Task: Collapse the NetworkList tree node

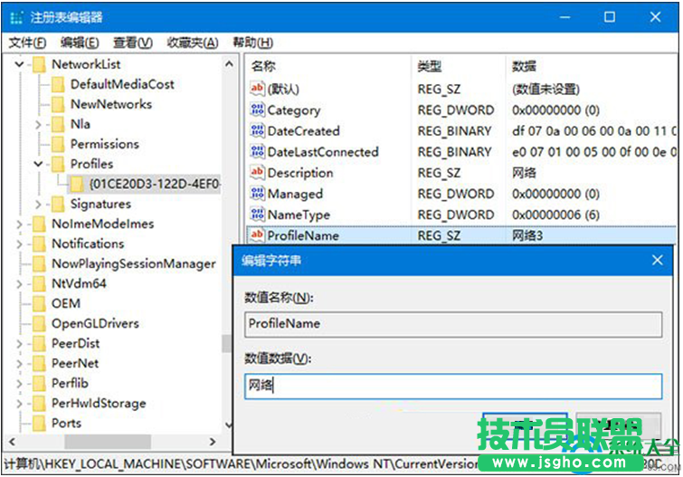Action: (x=20, y=64)
